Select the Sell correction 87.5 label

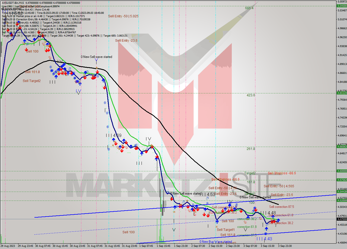pyautogui.click(x=281, y=207)
